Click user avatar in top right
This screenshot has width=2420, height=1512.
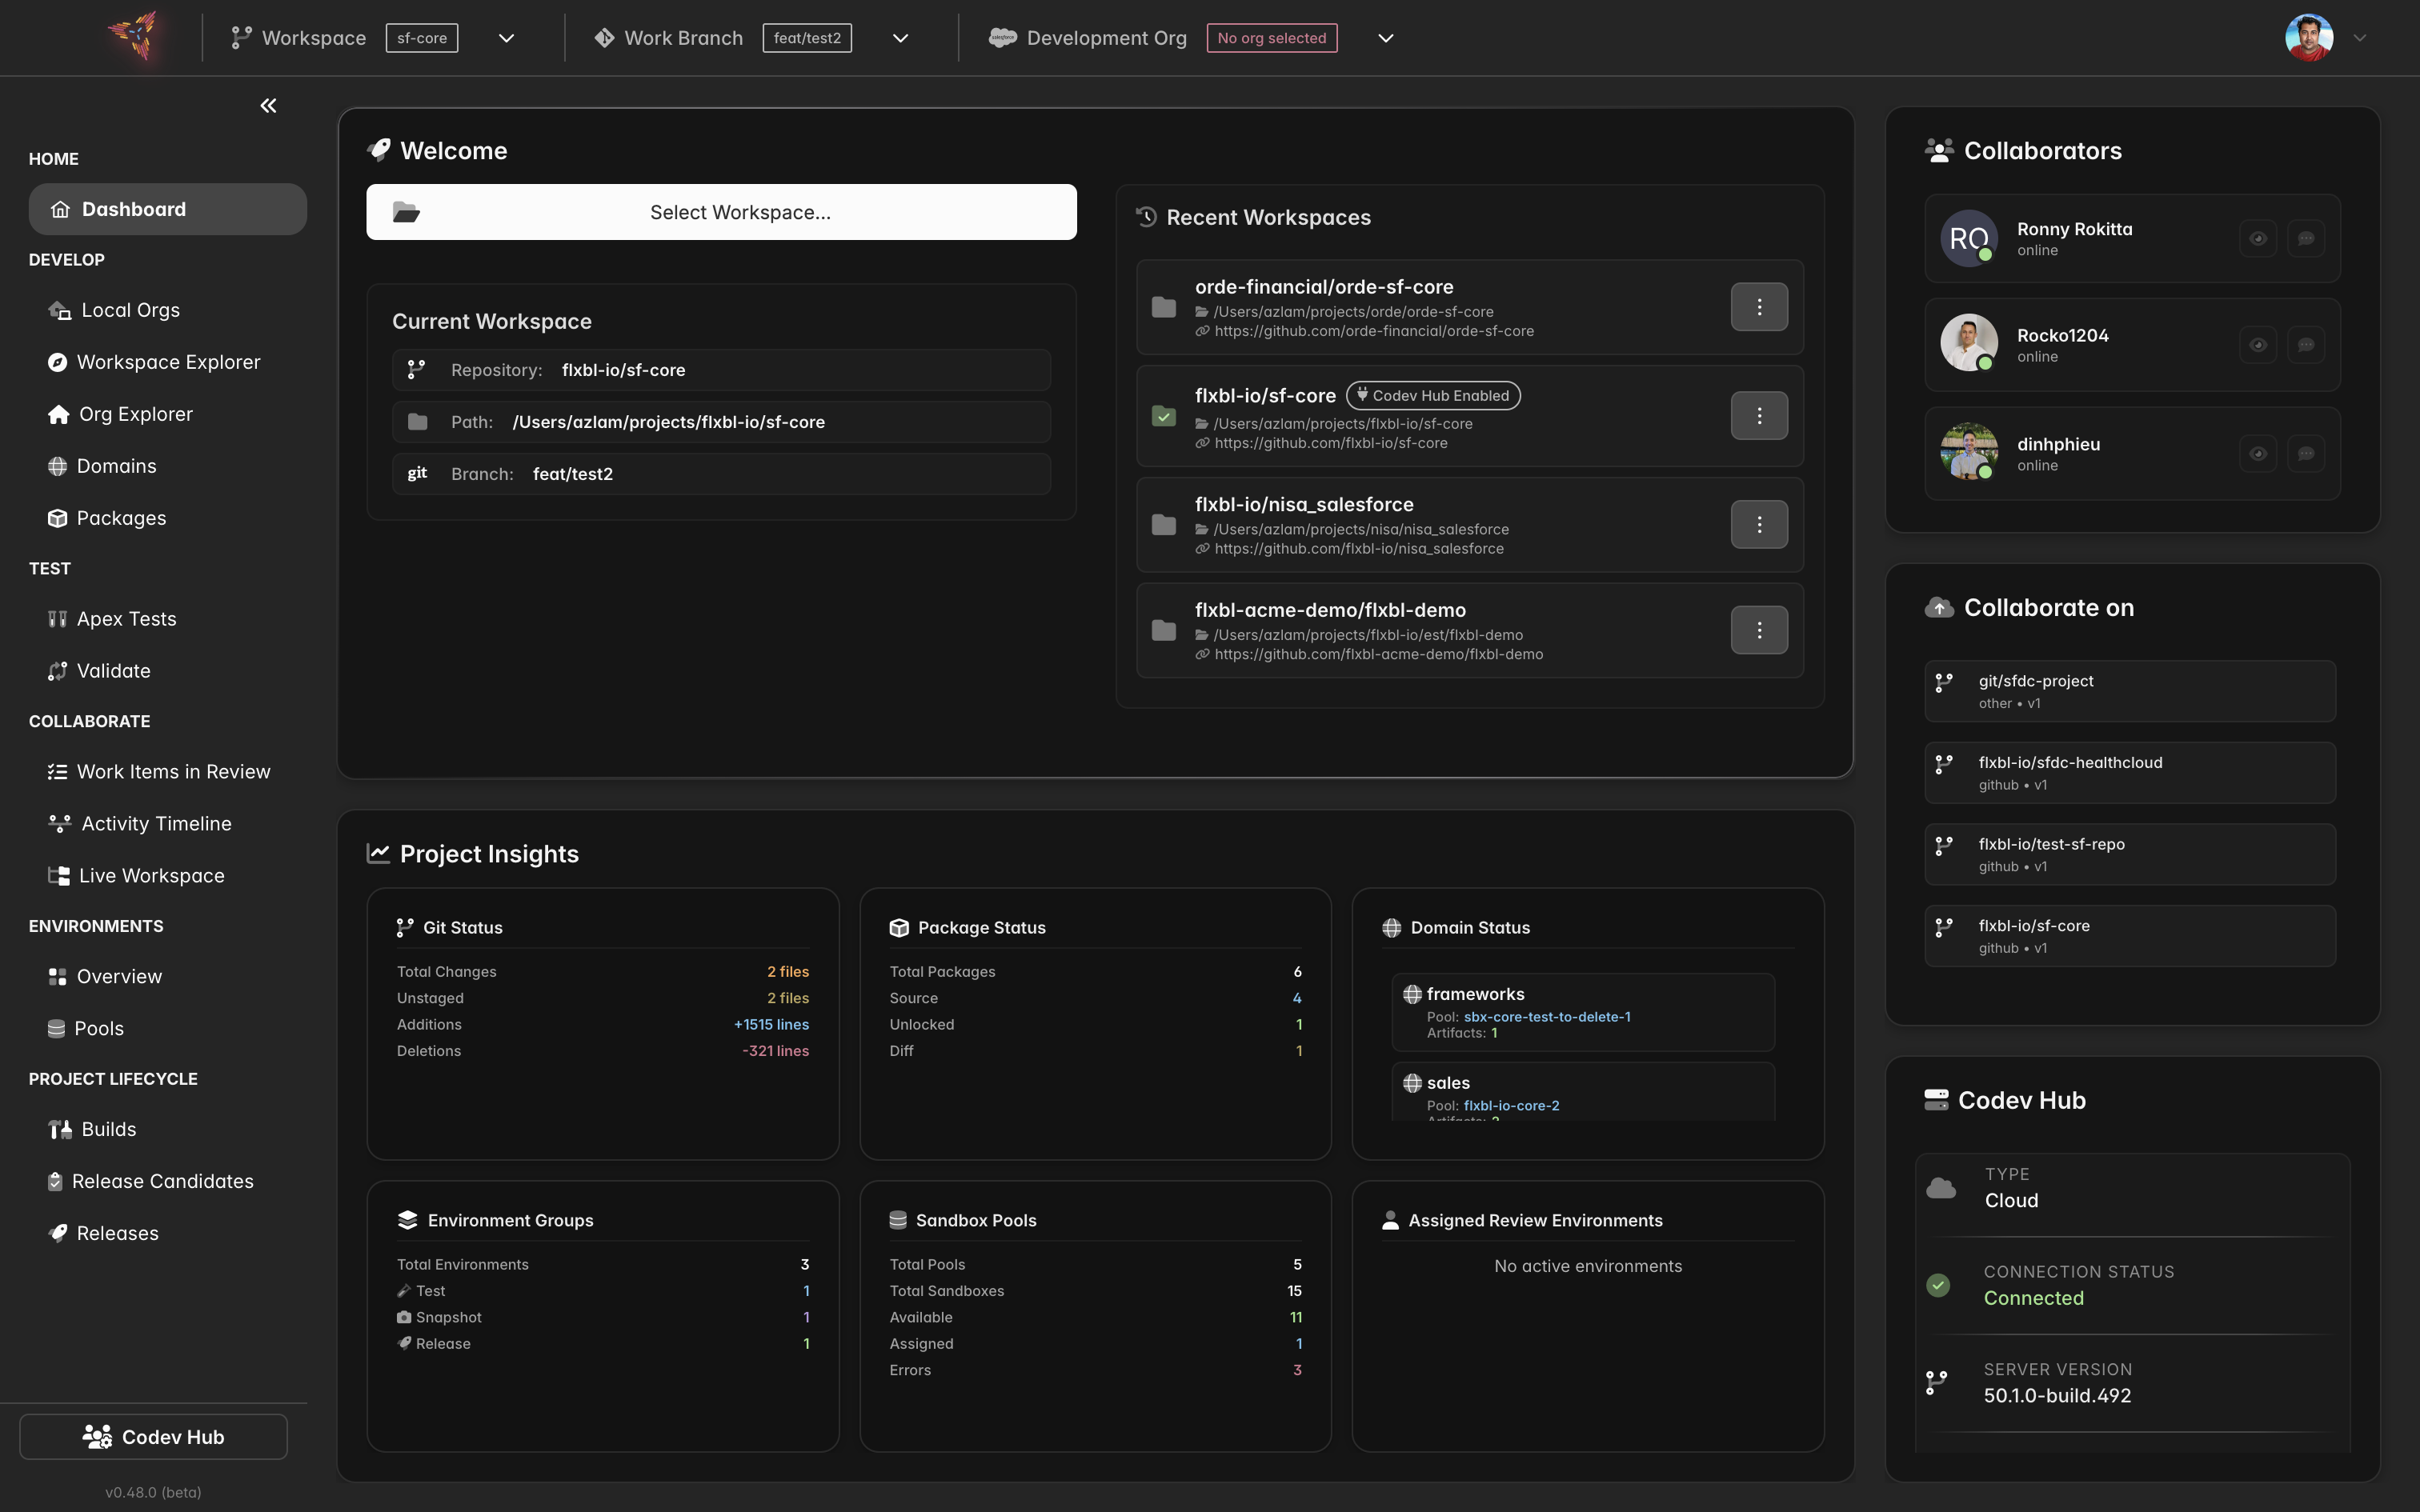tap(2309, 38)
